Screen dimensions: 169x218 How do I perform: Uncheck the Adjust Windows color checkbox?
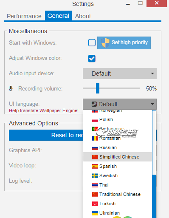click(92, 59)
